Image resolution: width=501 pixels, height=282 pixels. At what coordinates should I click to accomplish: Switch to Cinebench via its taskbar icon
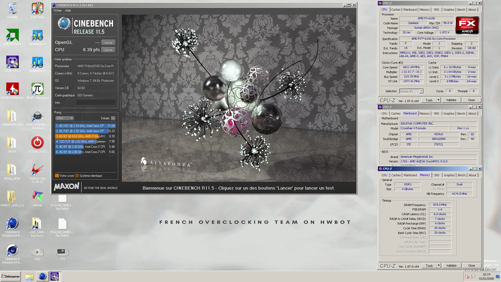42,277
